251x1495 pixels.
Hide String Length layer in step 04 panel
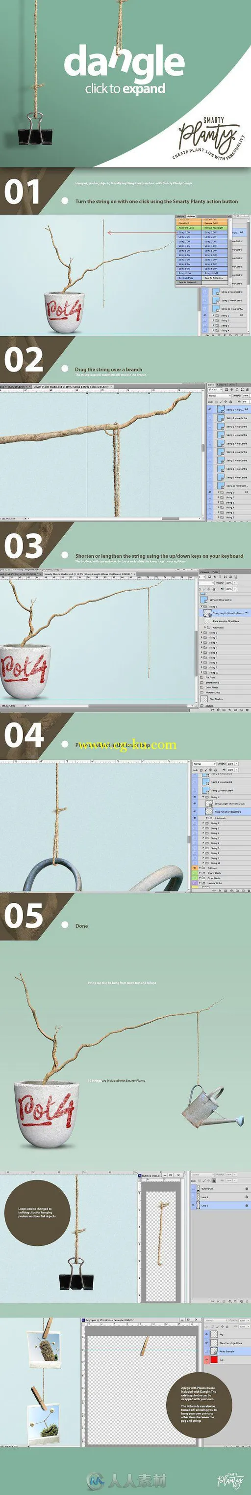(x=195, y=804)
